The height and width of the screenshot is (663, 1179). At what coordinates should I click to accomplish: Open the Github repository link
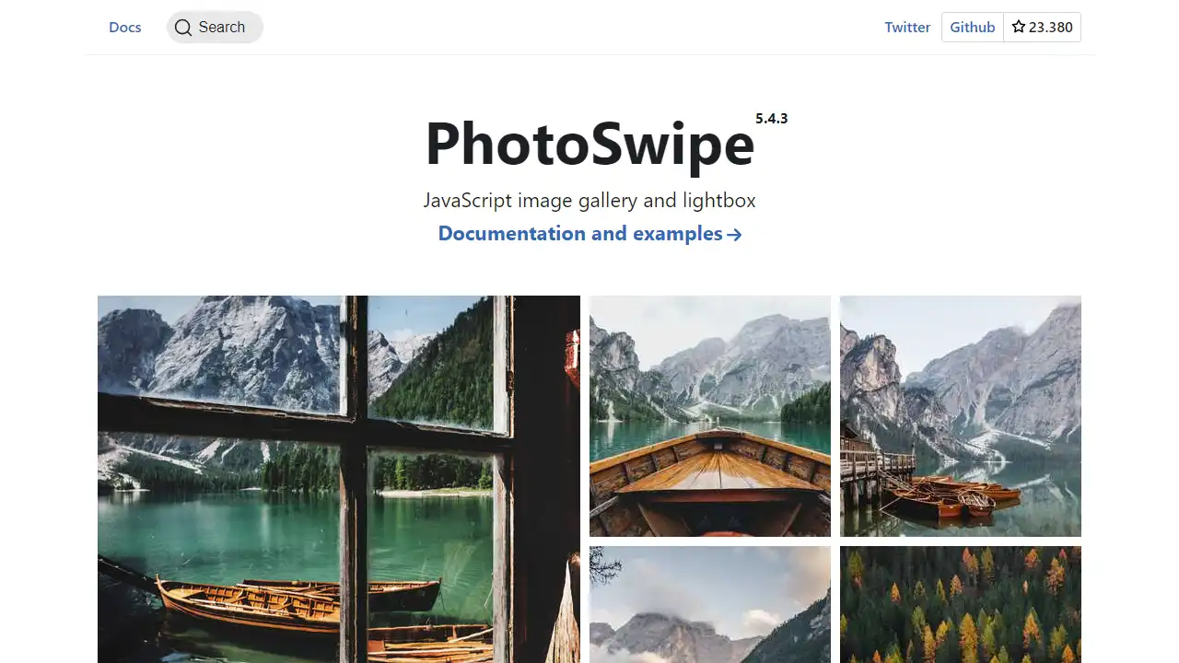coord(972,27)
